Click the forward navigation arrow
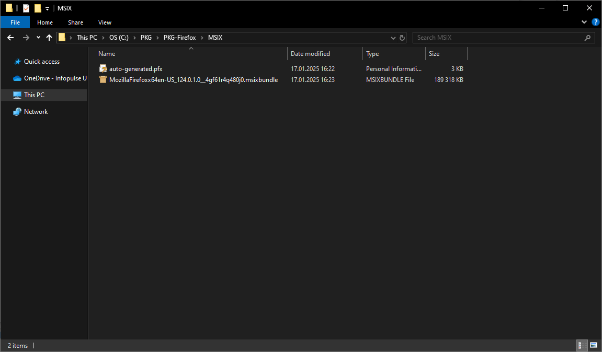The height and width of the screenshot is (352, 602). [x=26, y=38]
